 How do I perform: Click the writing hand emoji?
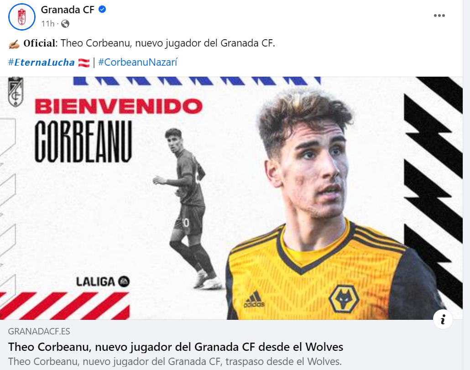point(14,44)
